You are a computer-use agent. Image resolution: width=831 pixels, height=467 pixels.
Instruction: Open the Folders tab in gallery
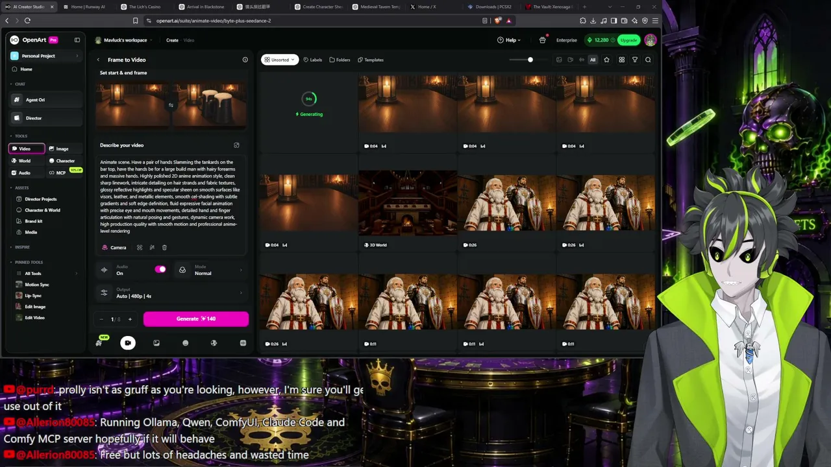pyautogui.click(x=340, y=60)
